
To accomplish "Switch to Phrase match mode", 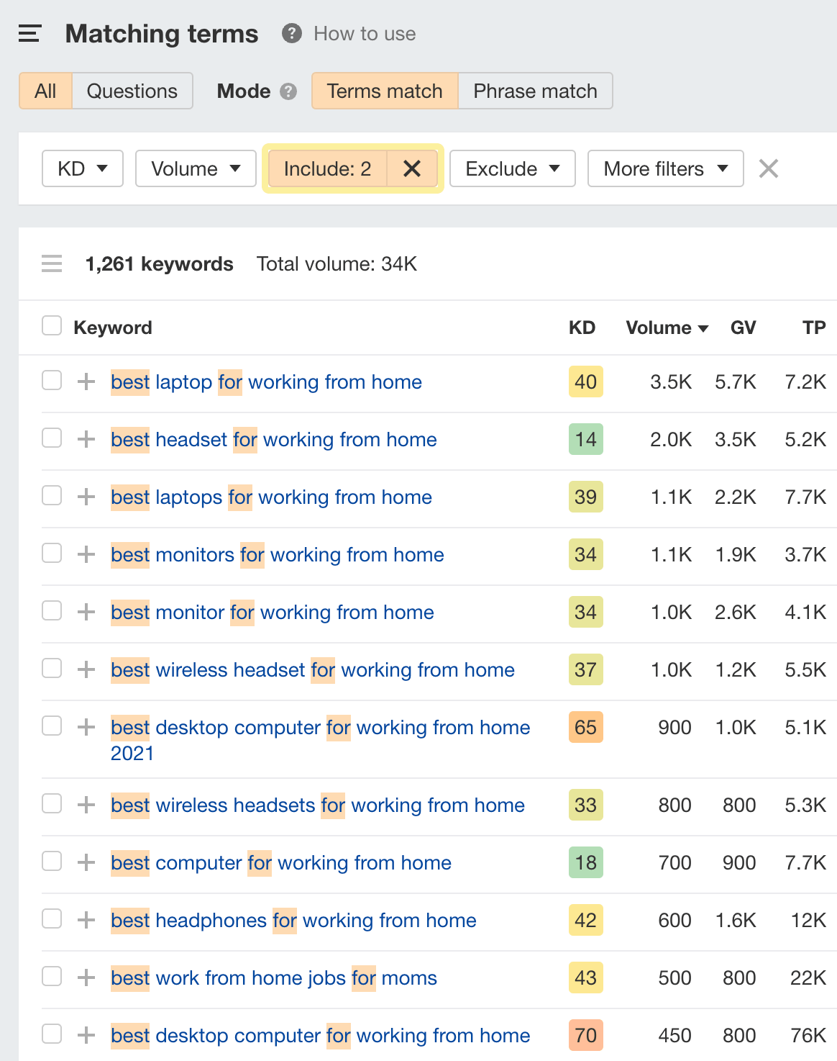I will pyautogui.click(x=535, y=91).
